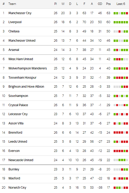129x193 pixels.
Task: Click Manchester City's last red form square
Action: [127, 13]
